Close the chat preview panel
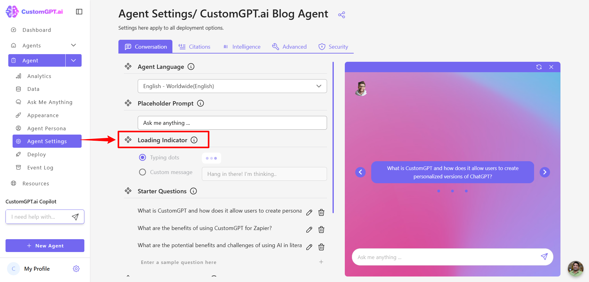589x282 pixels. click(x=551, y=67)
